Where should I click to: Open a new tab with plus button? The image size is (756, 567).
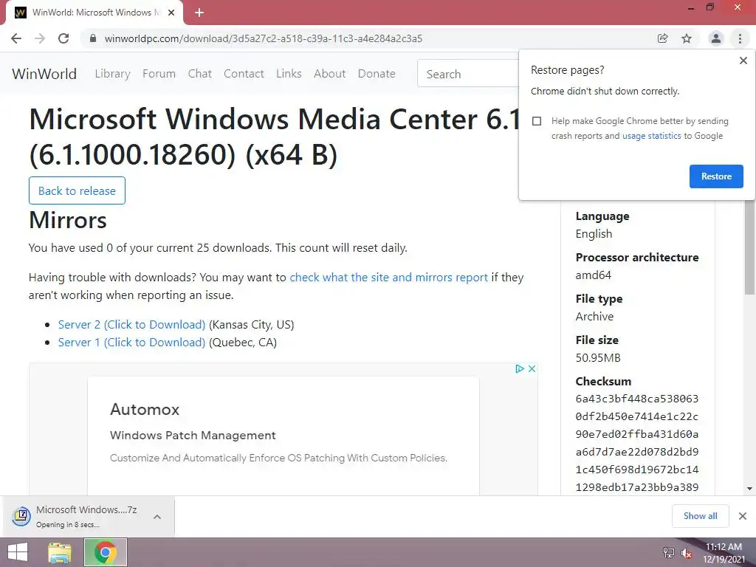(x=199, y=13)
